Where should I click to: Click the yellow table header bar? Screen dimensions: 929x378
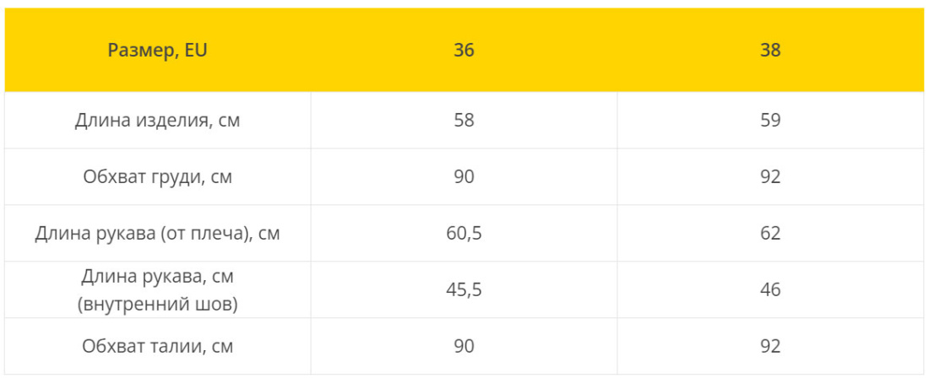464,51
